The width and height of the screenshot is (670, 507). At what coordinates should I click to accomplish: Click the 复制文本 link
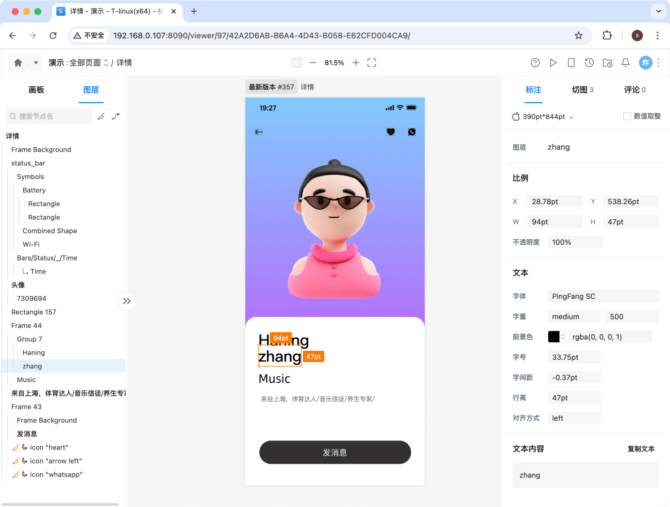pos(641,448)
